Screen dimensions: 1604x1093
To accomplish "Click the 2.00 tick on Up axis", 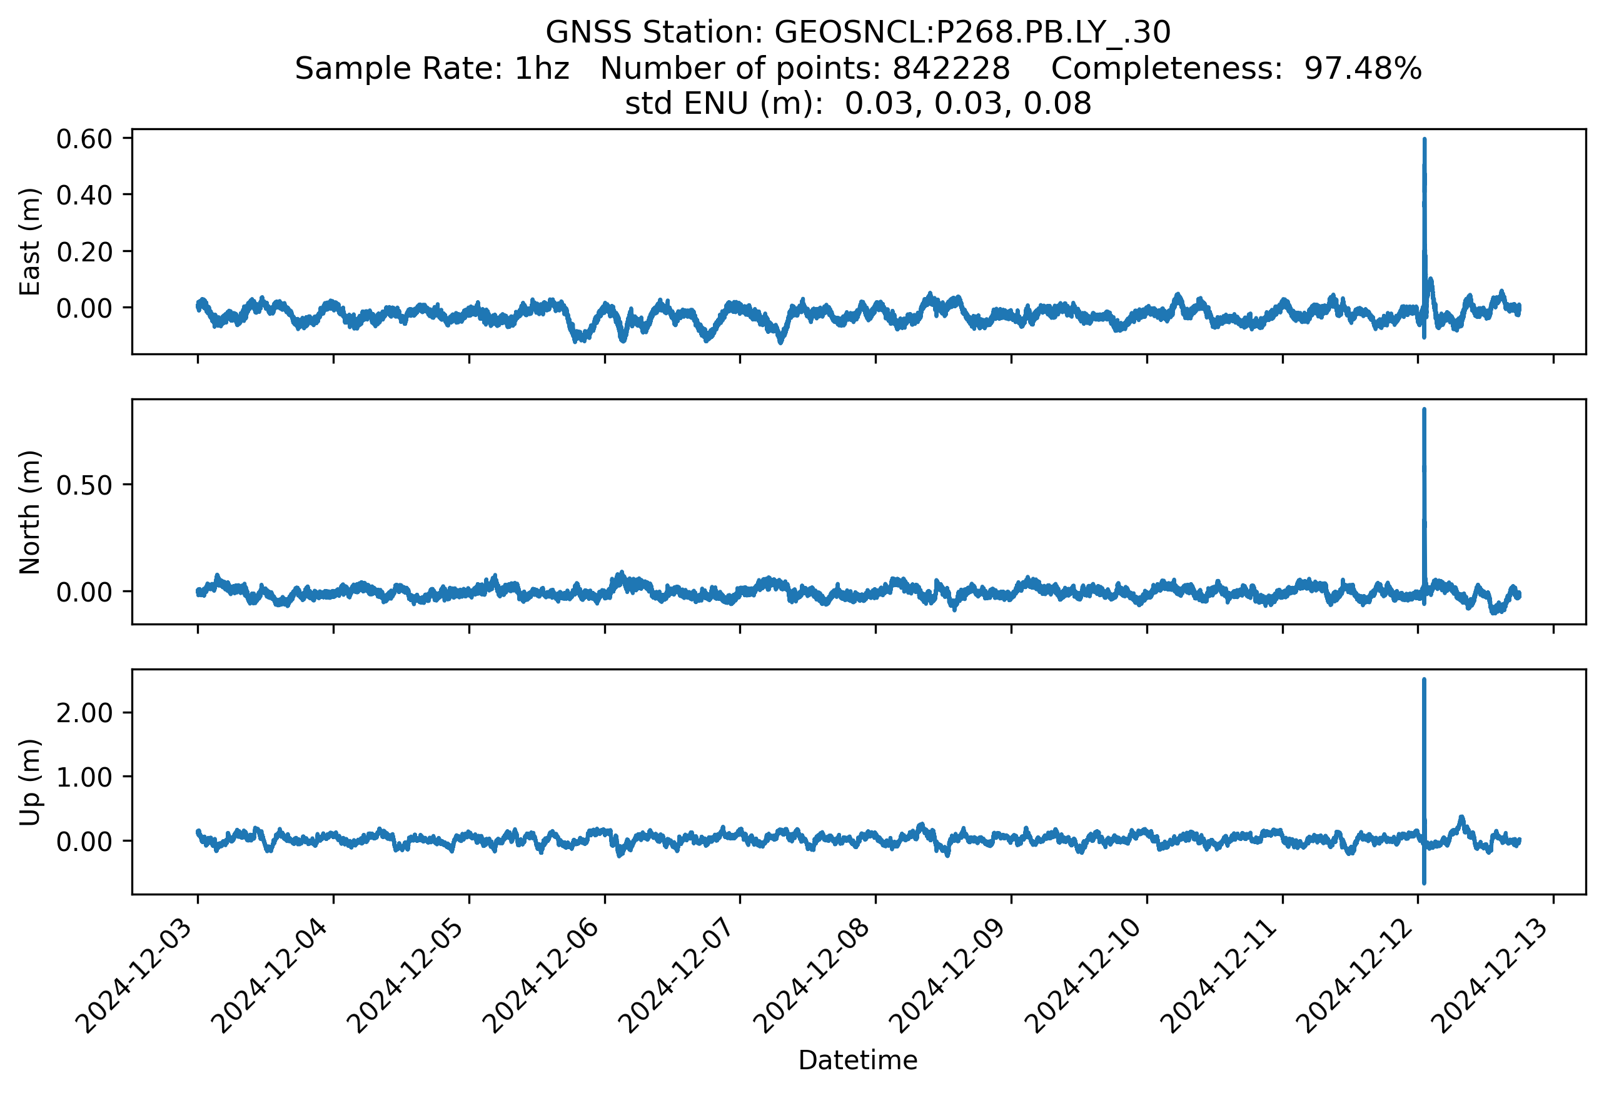I will point(84,713).
